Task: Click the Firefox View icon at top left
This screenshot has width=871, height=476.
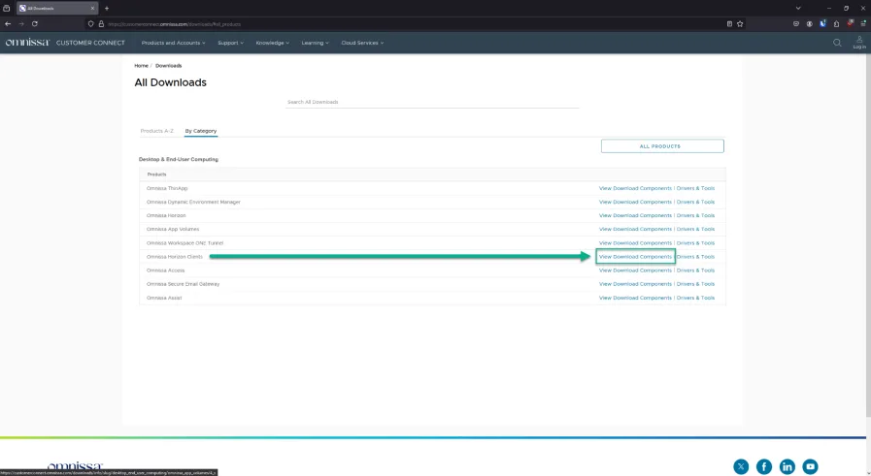Action: point(7,9)
